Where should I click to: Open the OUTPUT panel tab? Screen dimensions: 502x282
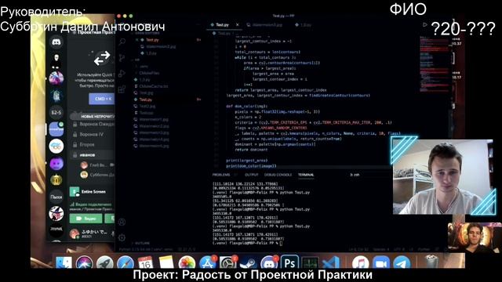(251, 175)
